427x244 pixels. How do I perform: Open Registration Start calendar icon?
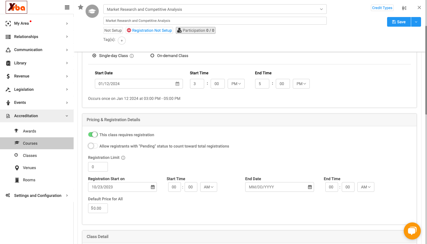click(153, 187)
